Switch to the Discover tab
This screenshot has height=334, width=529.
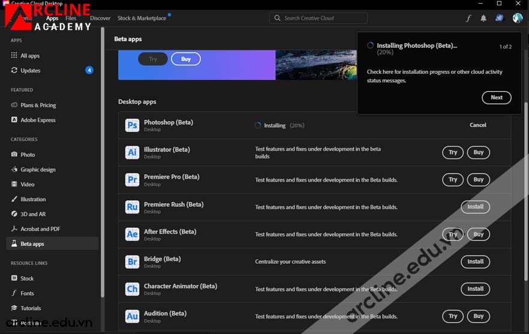100,19
